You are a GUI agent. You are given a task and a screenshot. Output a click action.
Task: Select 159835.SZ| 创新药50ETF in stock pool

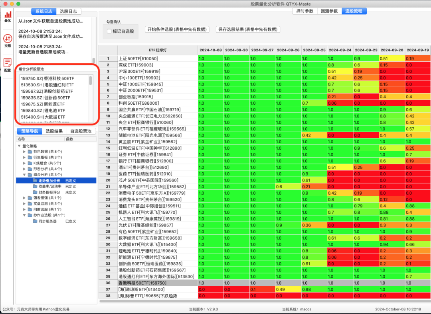pyautogui.click(x=54, y=98)
